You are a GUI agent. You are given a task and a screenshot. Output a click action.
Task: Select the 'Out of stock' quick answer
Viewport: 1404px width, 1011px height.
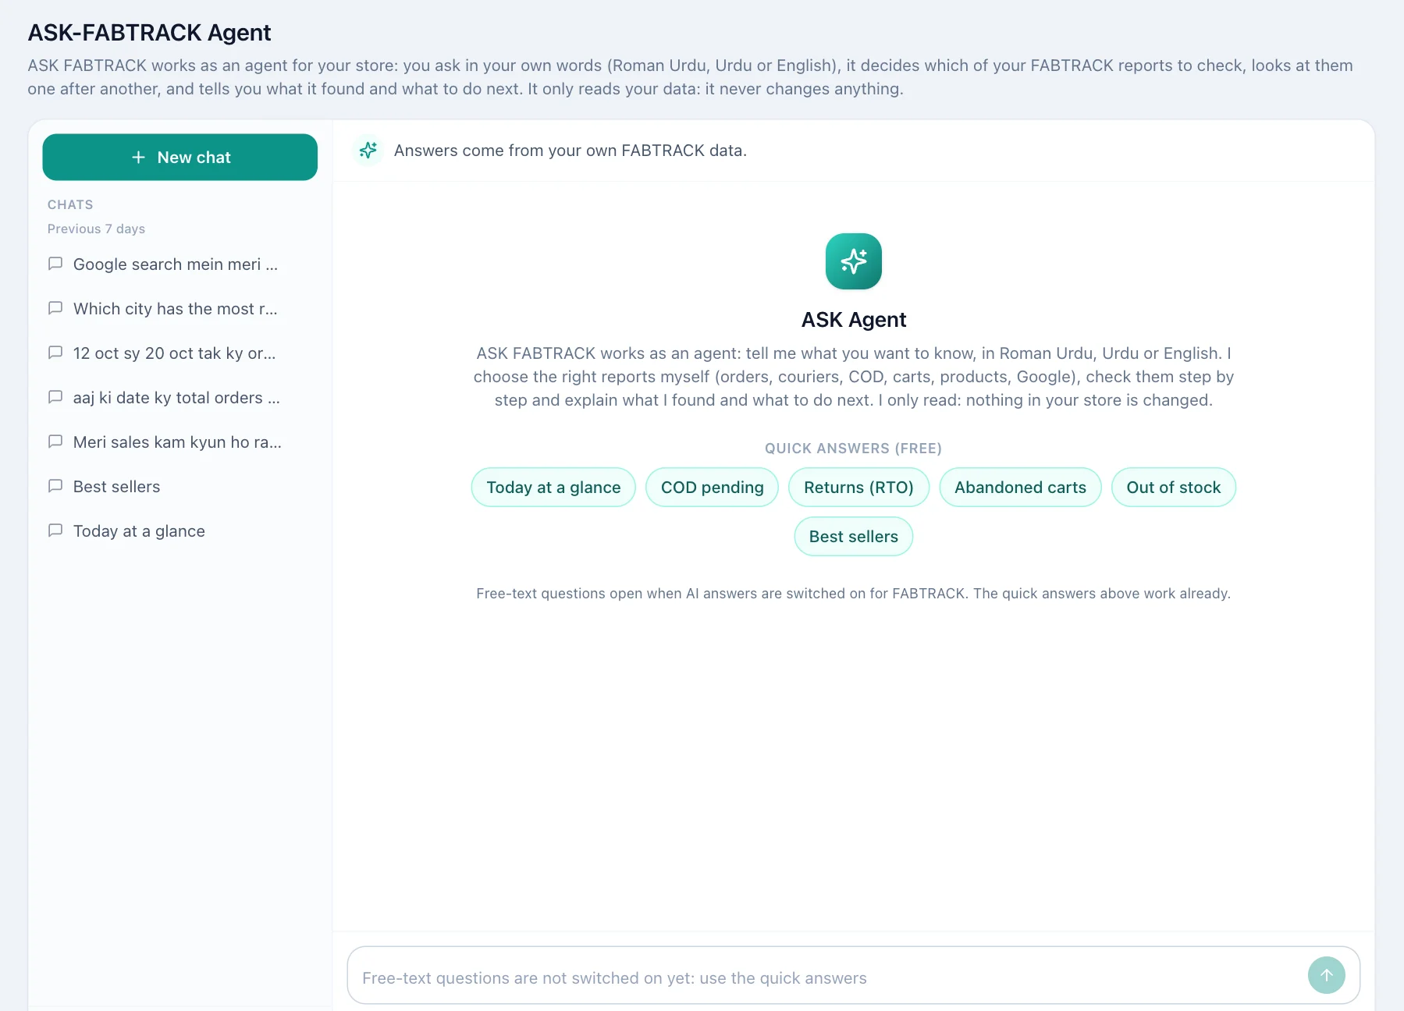point(1173,488)
